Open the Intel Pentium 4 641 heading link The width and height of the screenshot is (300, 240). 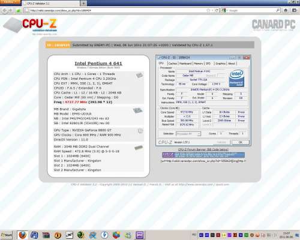(x=98, y=64)
